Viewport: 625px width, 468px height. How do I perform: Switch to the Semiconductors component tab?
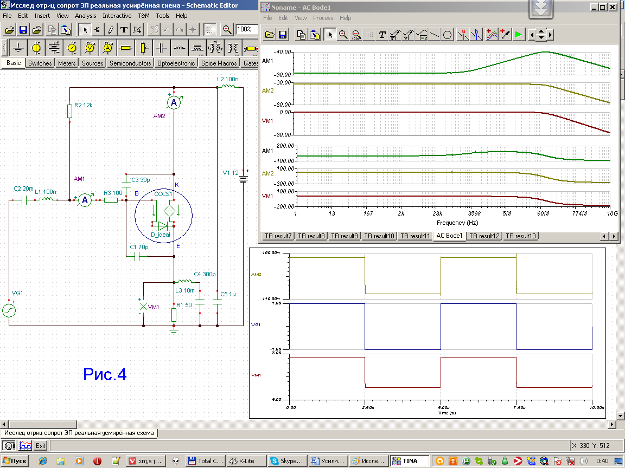click(130, 63)
